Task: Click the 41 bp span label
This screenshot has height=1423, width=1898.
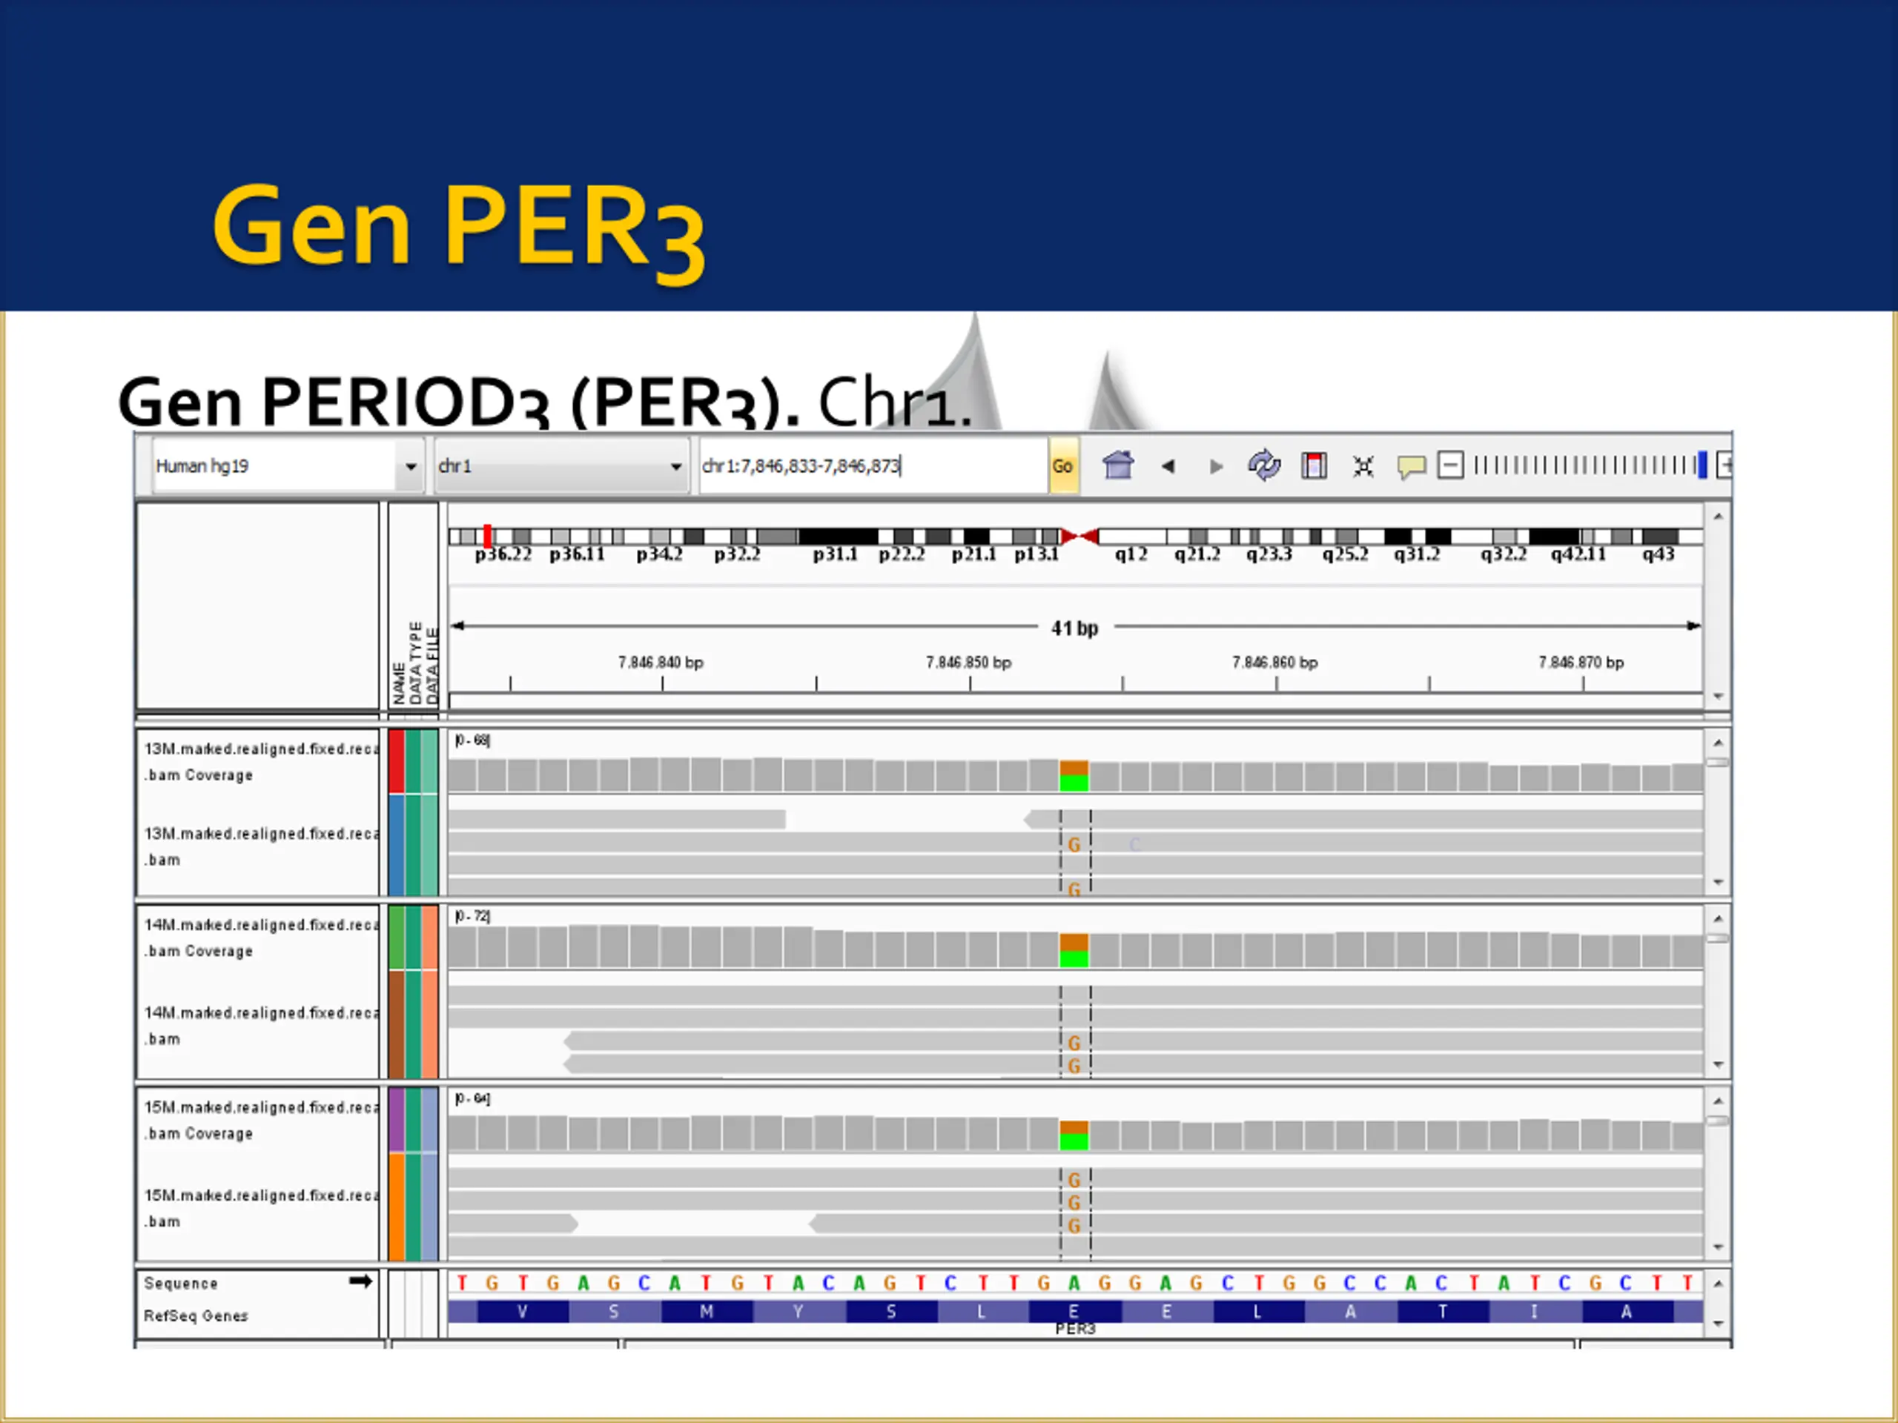Action: click(x=1074, y=628)
